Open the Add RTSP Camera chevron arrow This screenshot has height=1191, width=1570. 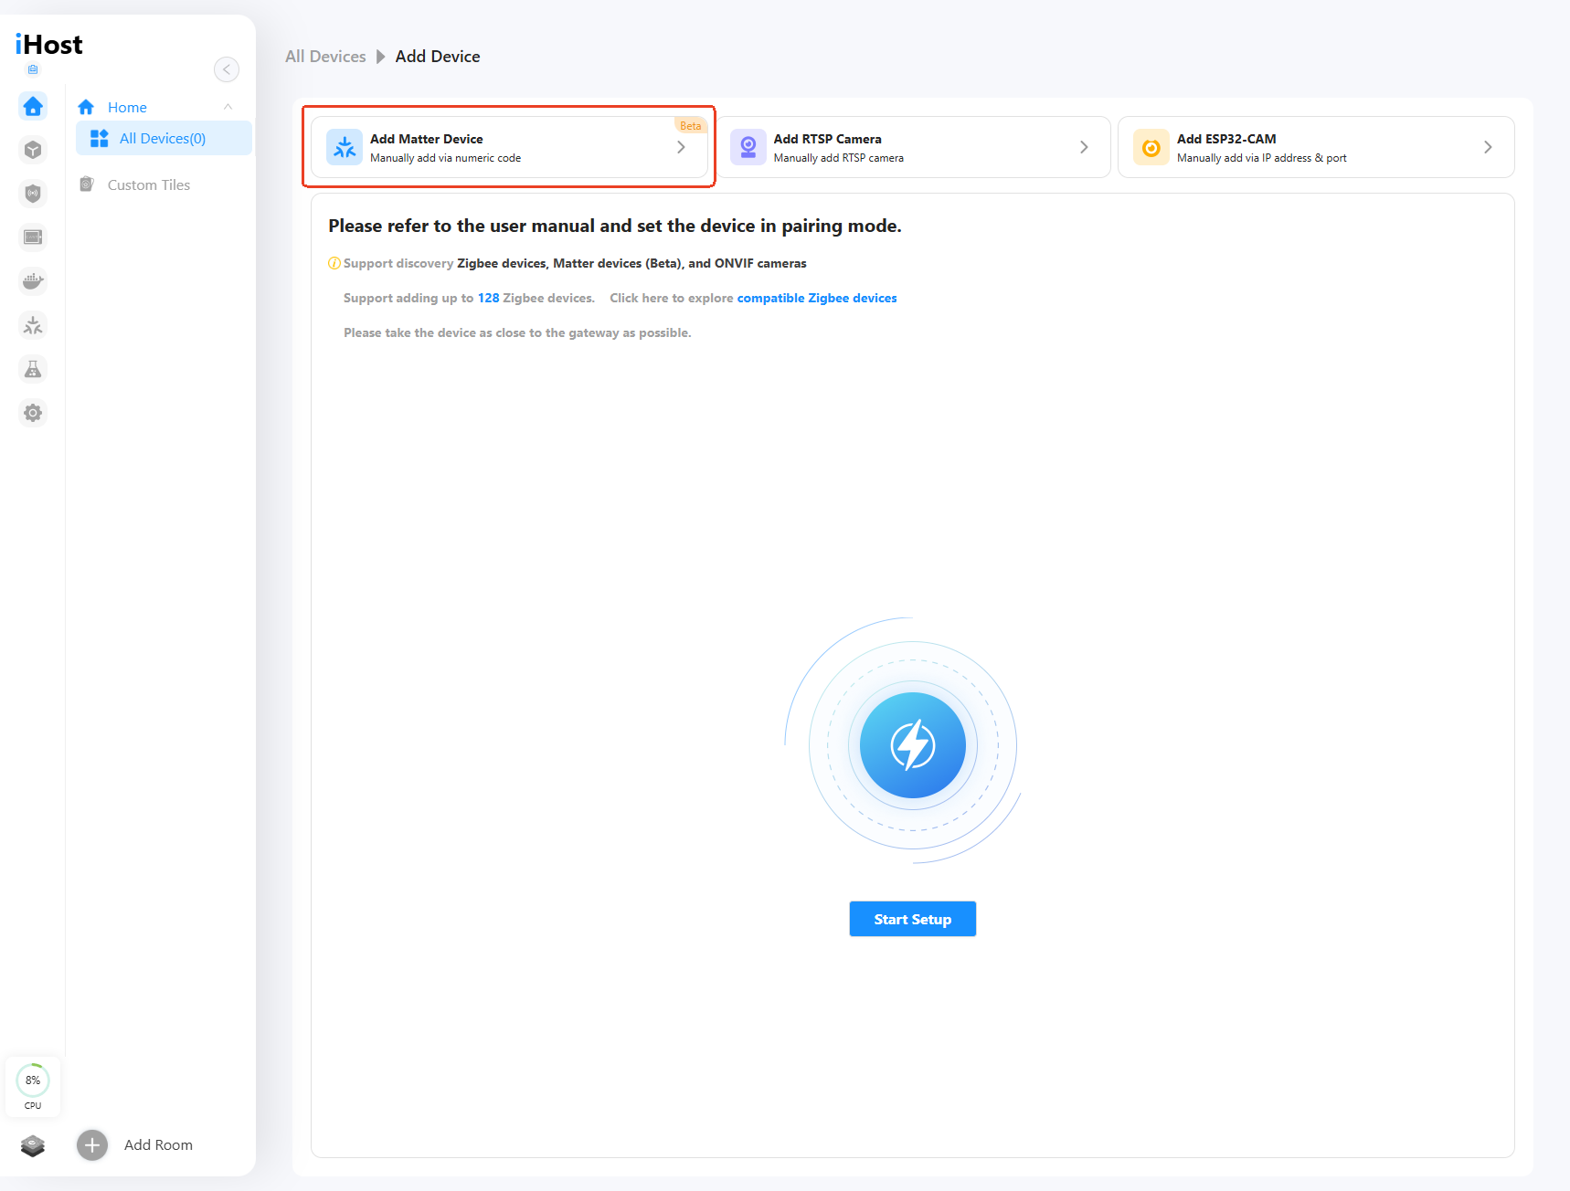pyautogui.click(x=1084, y=147)
